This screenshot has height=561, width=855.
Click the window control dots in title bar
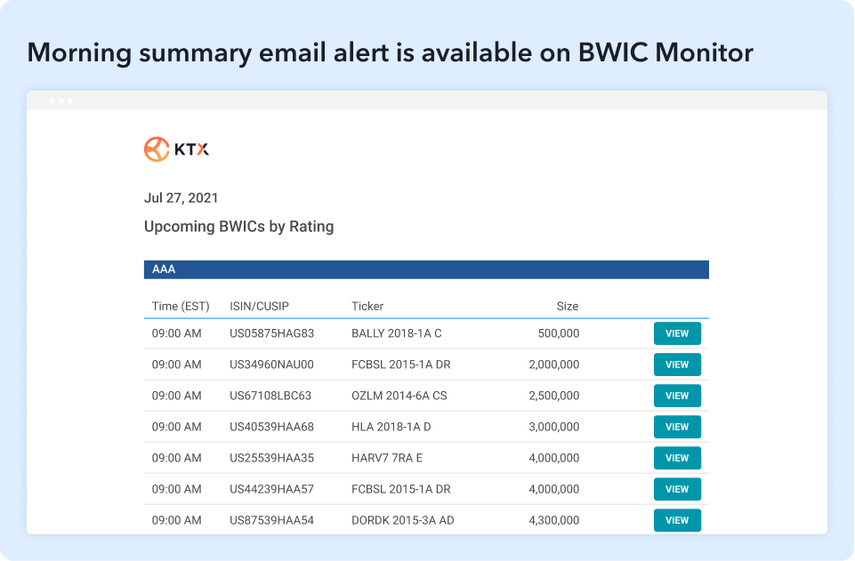(x=61, y=100)
